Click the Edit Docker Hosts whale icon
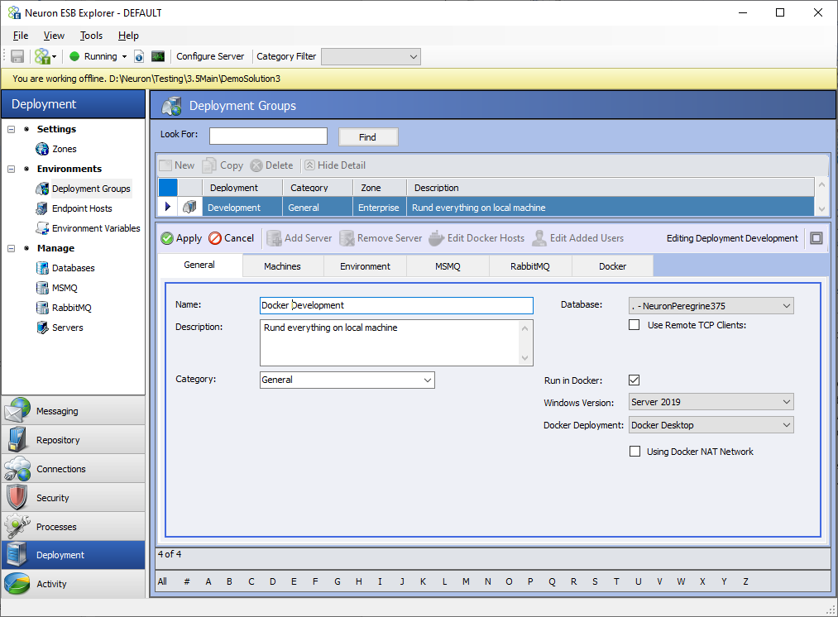The image size is (838, 617). 437,238
